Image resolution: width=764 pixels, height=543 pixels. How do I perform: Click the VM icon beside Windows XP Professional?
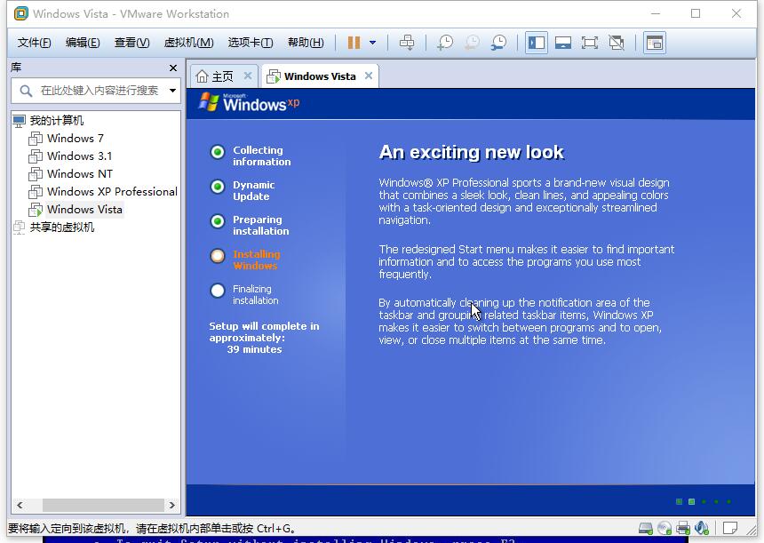pos(35,192)
